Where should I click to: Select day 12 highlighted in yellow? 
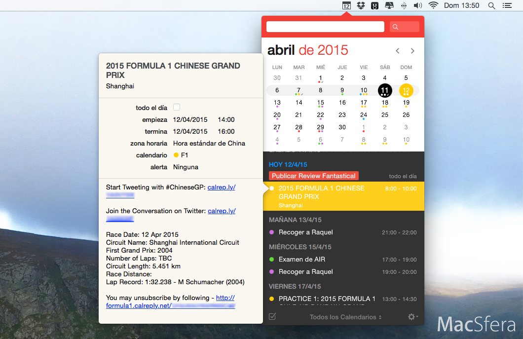406,90
